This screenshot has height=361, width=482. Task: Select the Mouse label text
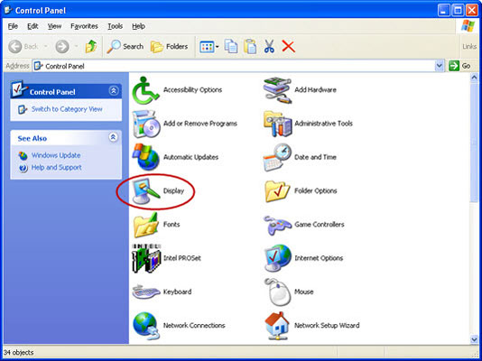tap(303, 292)
